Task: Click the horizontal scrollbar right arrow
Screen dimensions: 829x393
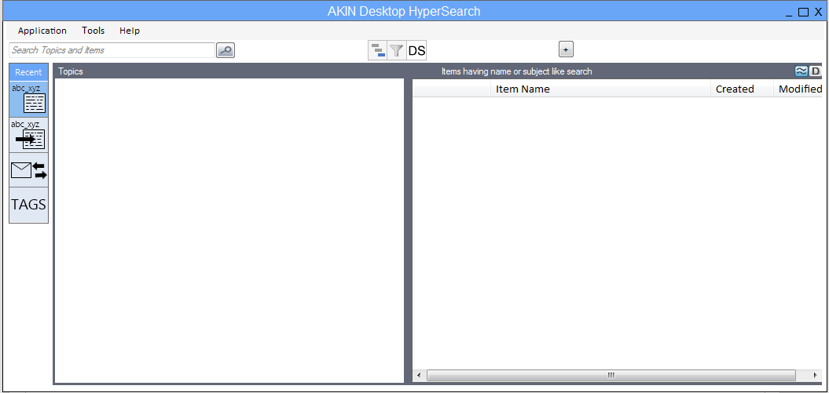Action: (x=816, y=376)
